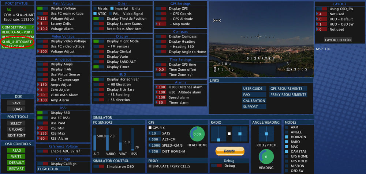The height and width of the screenshot is (174, 366).
Task: Open the LAYOUT EDITOR
Action: [x=338, y=40]
